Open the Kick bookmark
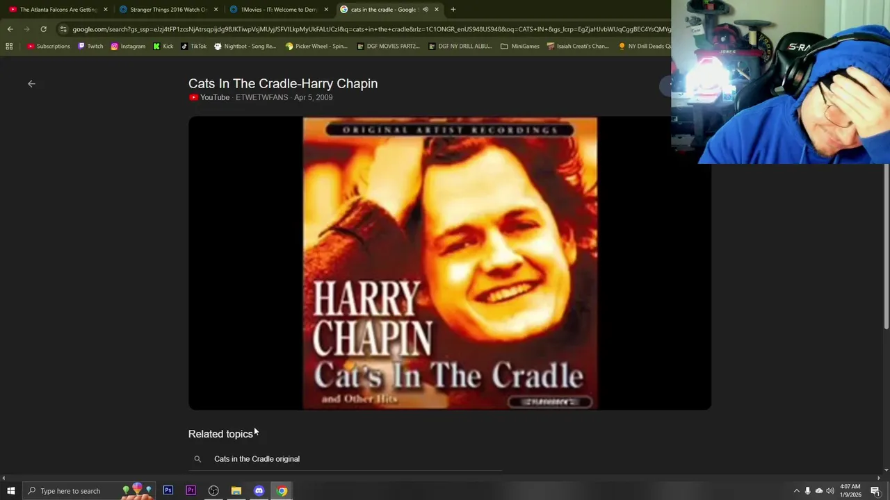Viewport: 890px width, 500px height. (x=163, y=47)
